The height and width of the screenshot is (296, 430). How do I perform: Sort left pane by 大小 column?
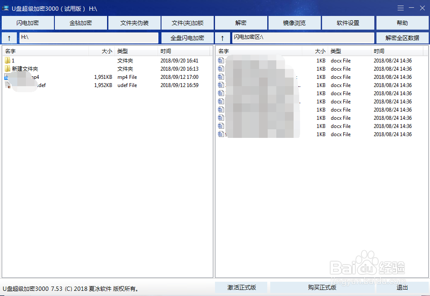coord(101,51)
